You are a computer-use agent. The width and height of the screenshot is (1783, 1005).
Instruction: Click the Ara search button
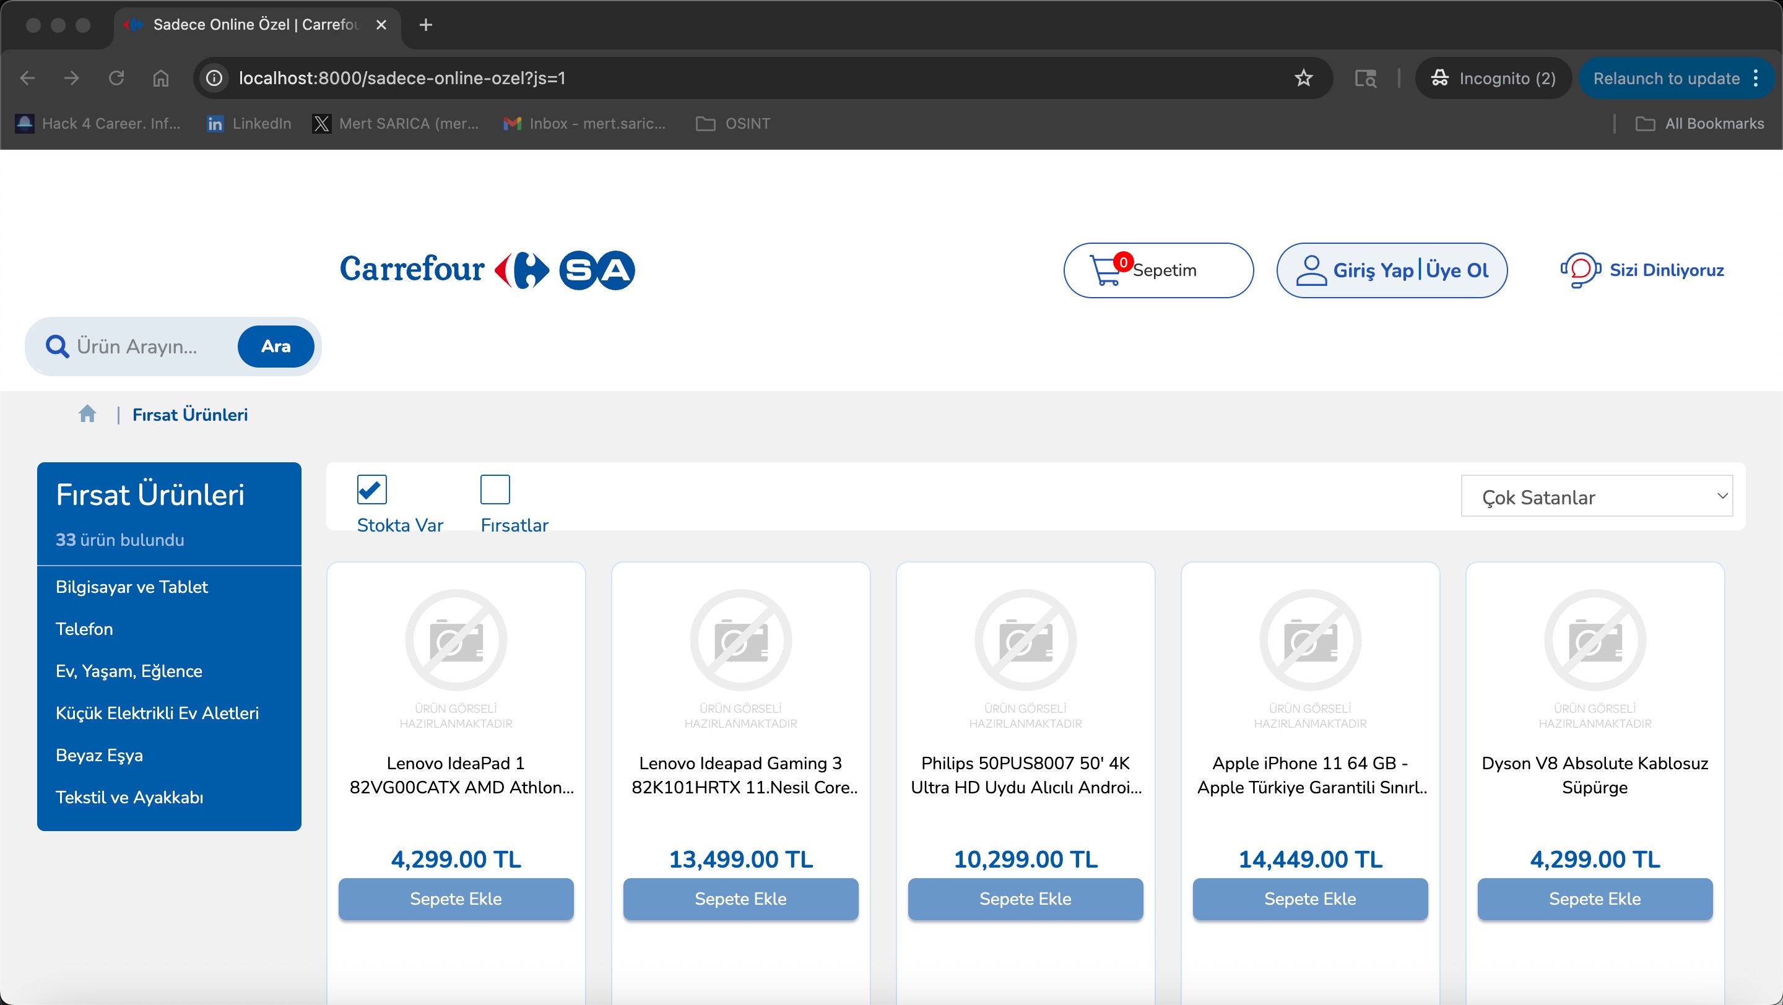click(x=275, y=347)
